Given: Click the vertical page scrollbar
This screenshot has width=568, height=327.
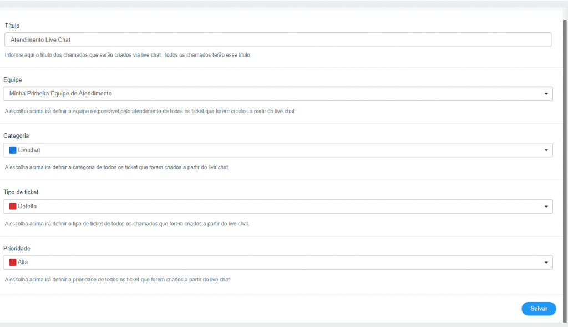Looking at the screenshot, I should pos(565,170).
